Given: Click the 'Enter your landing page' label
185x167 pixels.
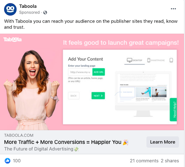Looking at the screenshot, I should [82, 66].
